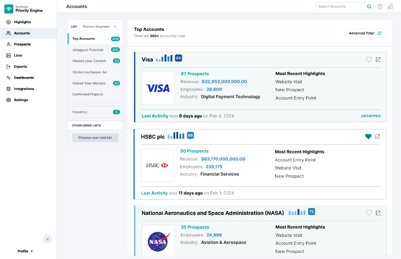Click the NASA score badge 72

(312, 211)
